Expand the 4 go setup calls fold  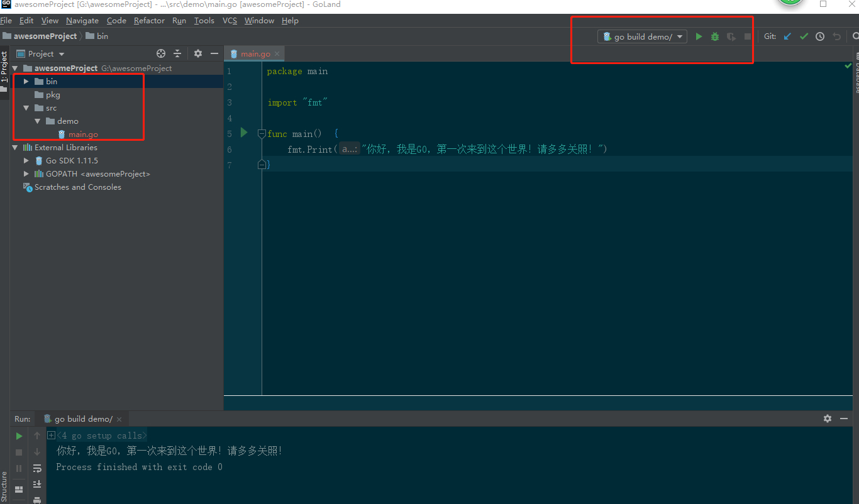click(x=51, y=435)
